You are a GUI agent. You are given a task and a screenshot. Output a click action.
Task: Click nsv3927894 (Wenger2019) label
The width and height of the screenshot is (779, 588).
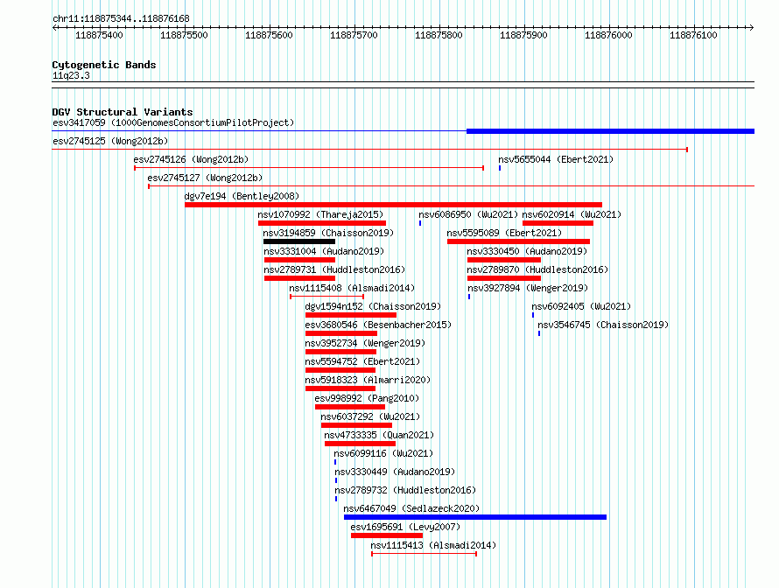click(x=528, y=288)
